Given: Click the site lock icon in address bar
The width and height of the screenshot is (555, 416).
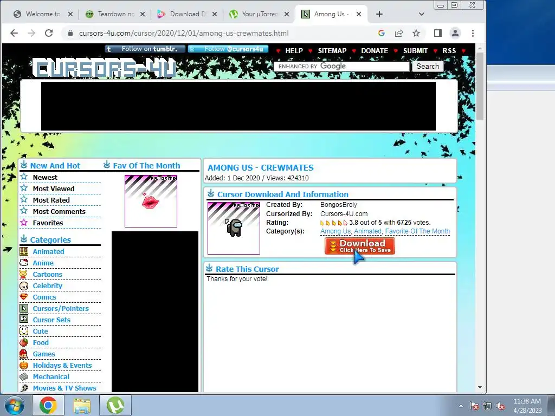Looking at the screenshot, I should click(x=70, y=33).
